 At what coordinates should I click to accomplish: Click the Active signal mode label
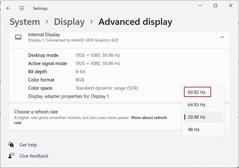[48, 63]
